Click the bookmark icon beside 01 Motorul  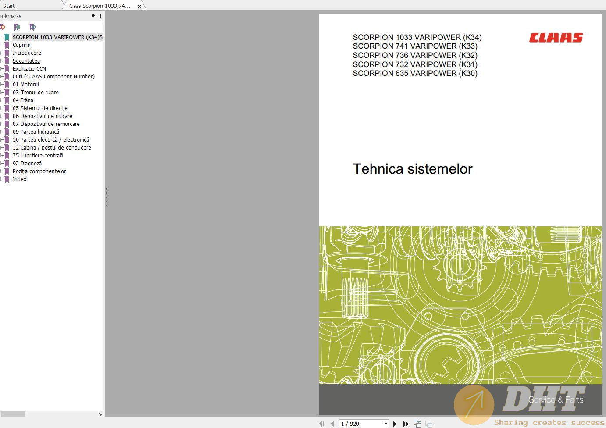7,85
